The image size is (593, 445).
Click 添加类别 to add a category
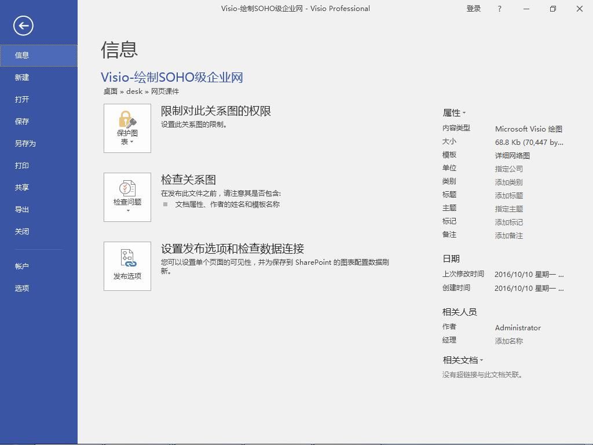point(508,183)
